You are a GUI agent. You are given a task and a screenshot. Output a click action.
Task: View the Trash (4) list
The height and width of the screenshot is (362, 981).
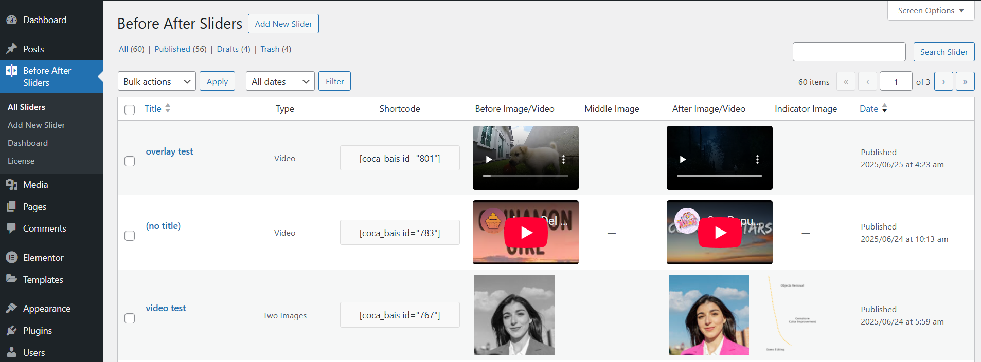[x=276, y=49]
